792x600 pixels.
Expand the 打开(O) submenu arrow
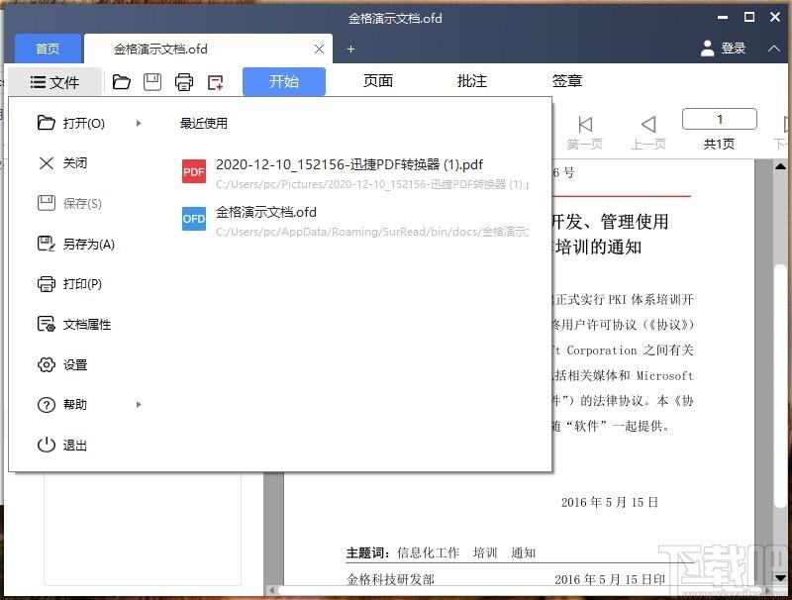click(139, 123)
